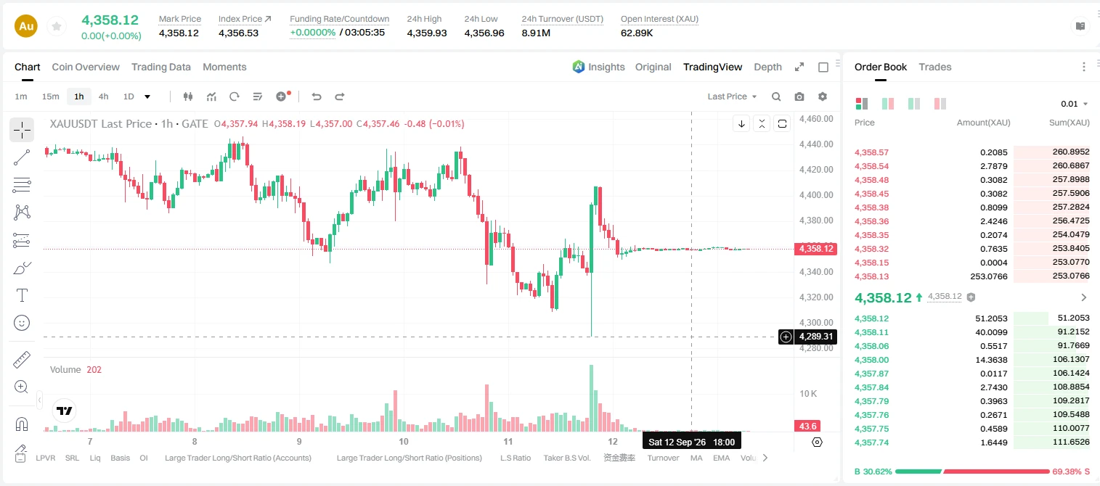Add XAU to favorites with star
This screenshot has width=1100, height=486.
pos(56,27)
